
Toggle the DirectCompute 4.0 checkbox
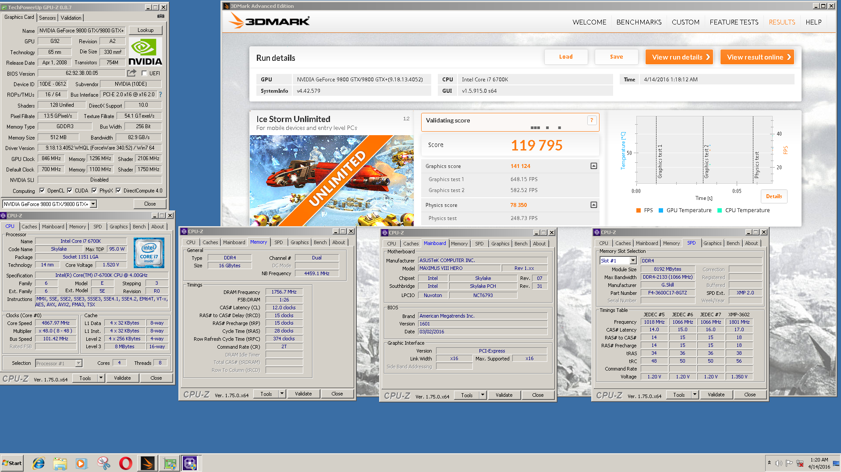(x=118, y=191)
